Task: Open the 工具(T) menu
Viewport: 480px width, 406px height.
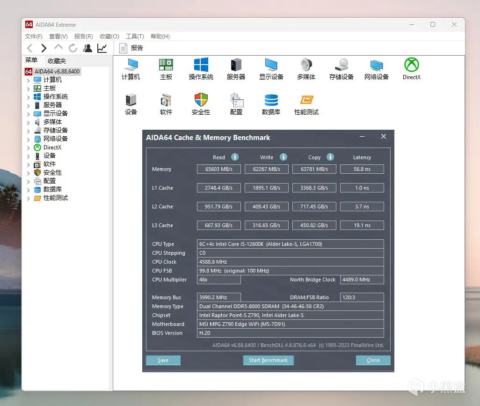Action: click(x=135, y=37)
